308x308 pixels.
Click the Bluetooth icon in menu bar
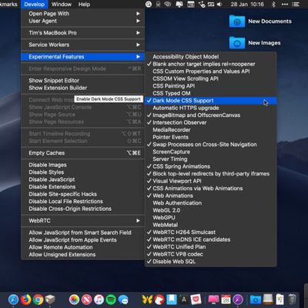tap(273, 5)
